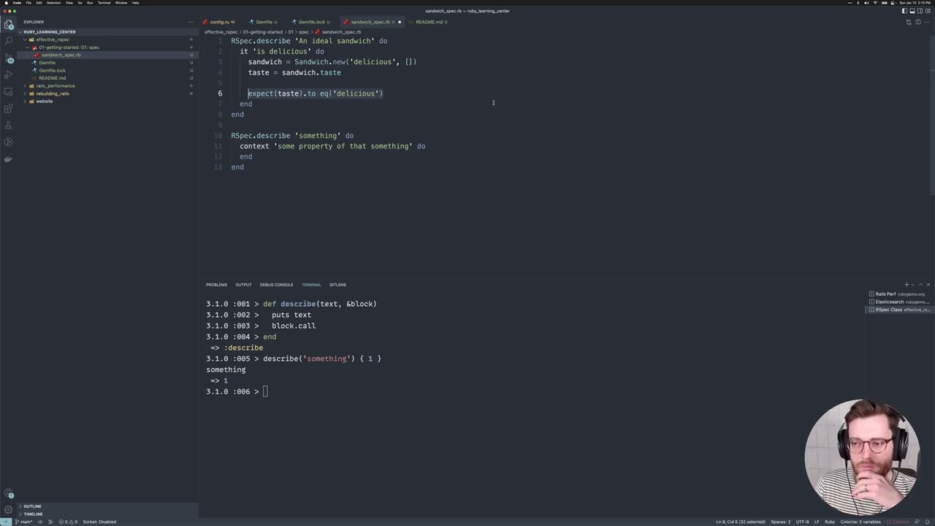The height and width of the screenshot is (526, 935).
Task: Maximize the terminal panel size
Action: point(920,284)
